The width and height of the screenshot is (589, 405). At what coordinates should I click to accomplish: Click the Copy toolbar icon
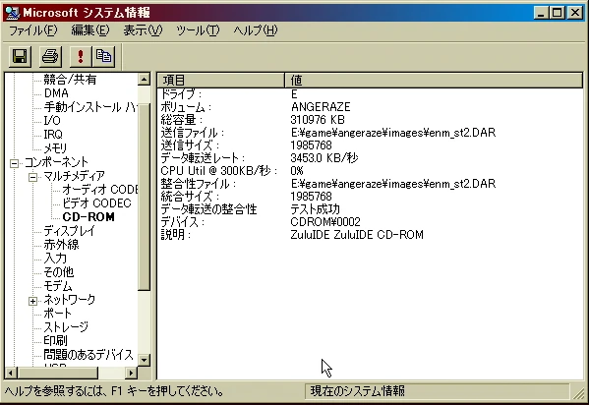tap(103, 56)
